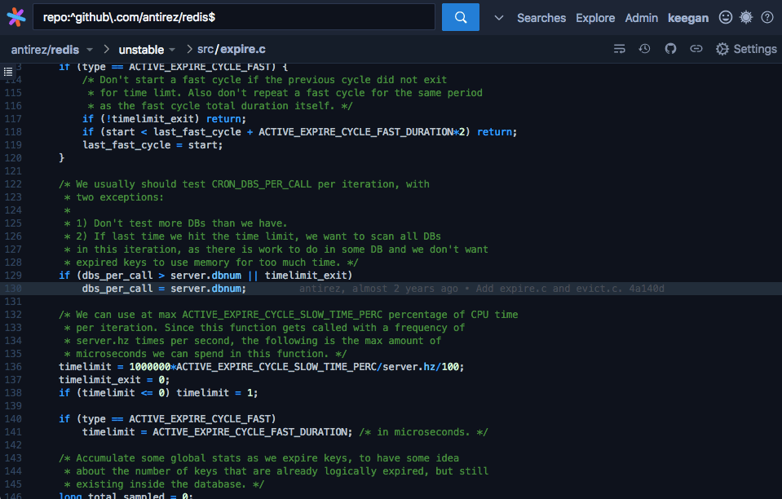Send feedback via the smiley icon
This screenshot has width=782, height=499.
[725, 16]
